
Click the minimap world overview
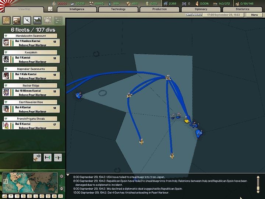[x=30, y=182]
